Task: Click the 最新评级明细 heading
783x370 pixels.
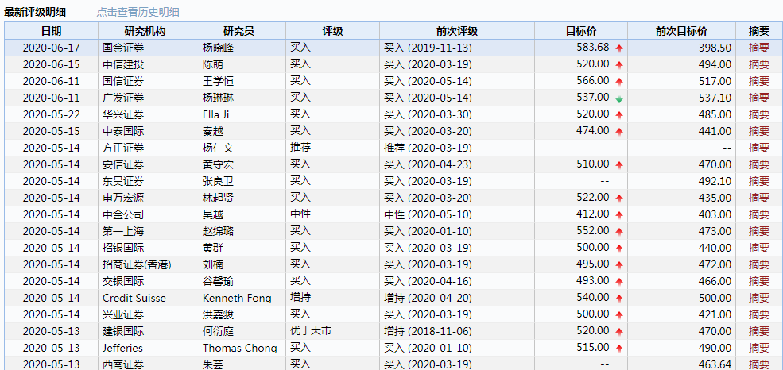Action: 35,13
